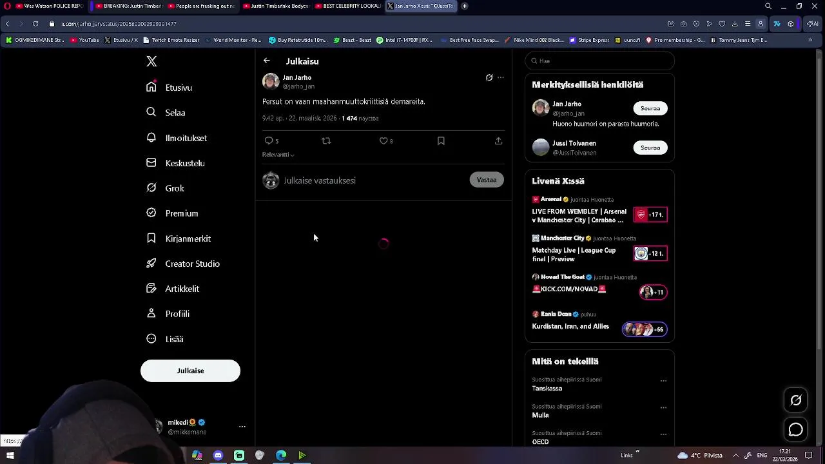Follow Jan Jarho with Seuraa button
825x464 pixels.
(650, 108)
